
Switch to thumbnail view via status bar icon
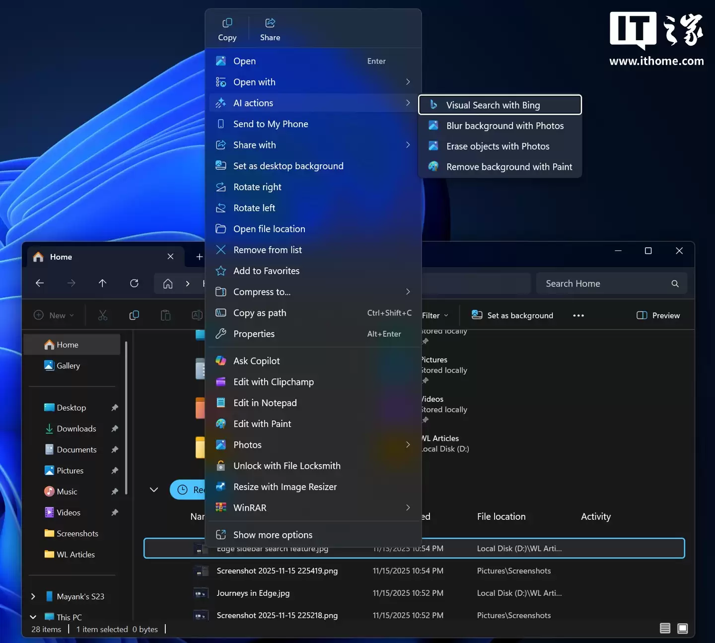(683, 628)
